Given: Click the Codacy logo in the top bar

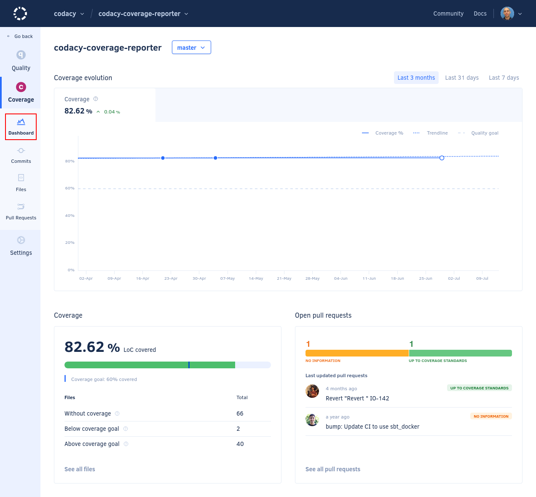Looking at the screenshot, I should pos(20,14).
